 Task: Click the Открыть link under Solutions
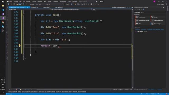144,29
